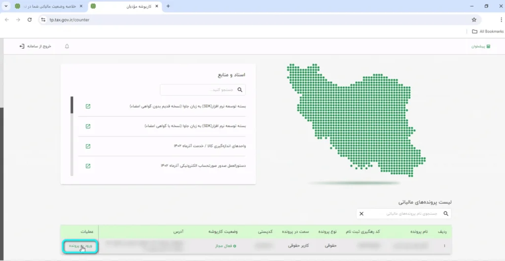Click ورود به پرونده button in table
Viewport: 505px width, 261px height.
81,246
